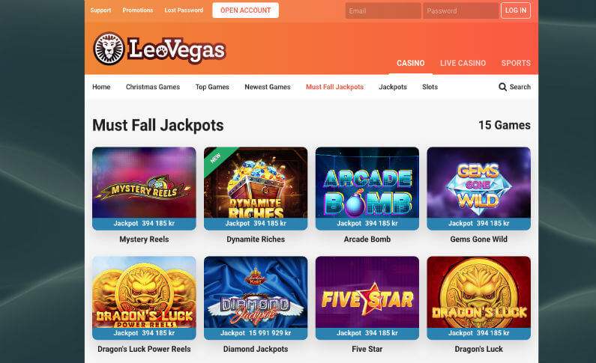
Task: Focus the Email input field
Action: coord(383,10)
